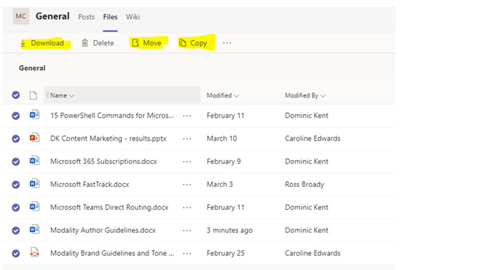The height and width of the screenshot is (270, 501).
Task: Deselect the 15 PowerShell Commands file checkmark
Action: [16, 116]
